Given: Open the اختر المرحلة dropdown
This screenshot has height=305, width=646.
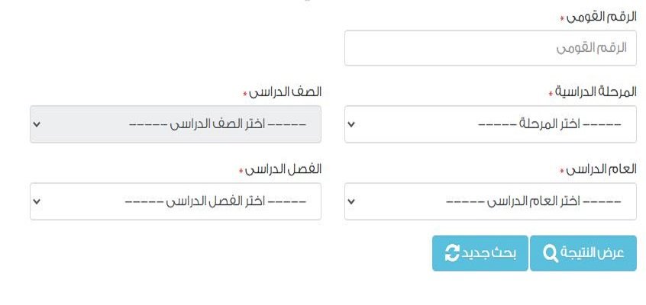Looking at the screenshot, I should (490, 124).
